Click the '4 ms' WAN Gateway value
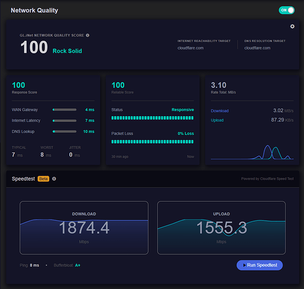Screen dimensions: 304x289 [90, 110]
